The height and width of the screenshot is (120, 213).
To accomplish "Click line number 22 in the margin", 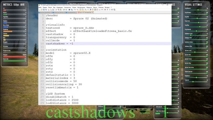I will 42,81.
